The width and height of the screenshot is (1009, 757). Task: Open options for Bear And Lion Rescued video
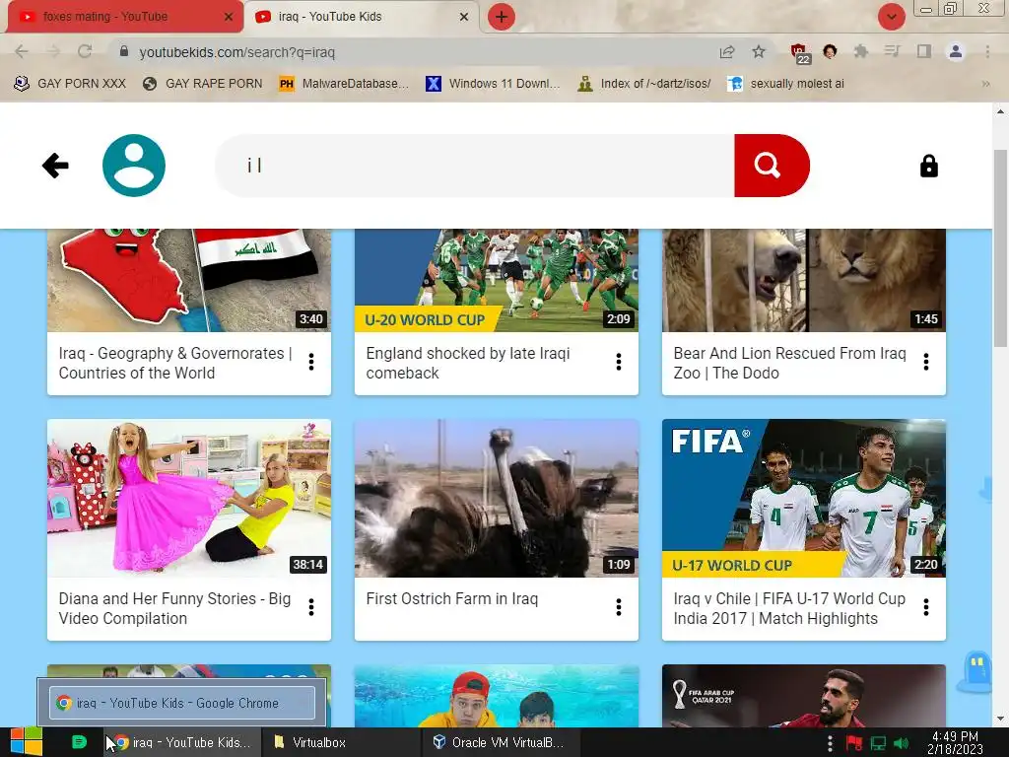point(926,362)
